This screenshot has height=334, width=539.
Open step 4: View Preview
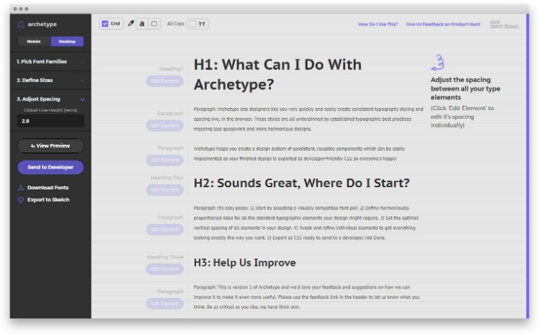coord(50,146)
